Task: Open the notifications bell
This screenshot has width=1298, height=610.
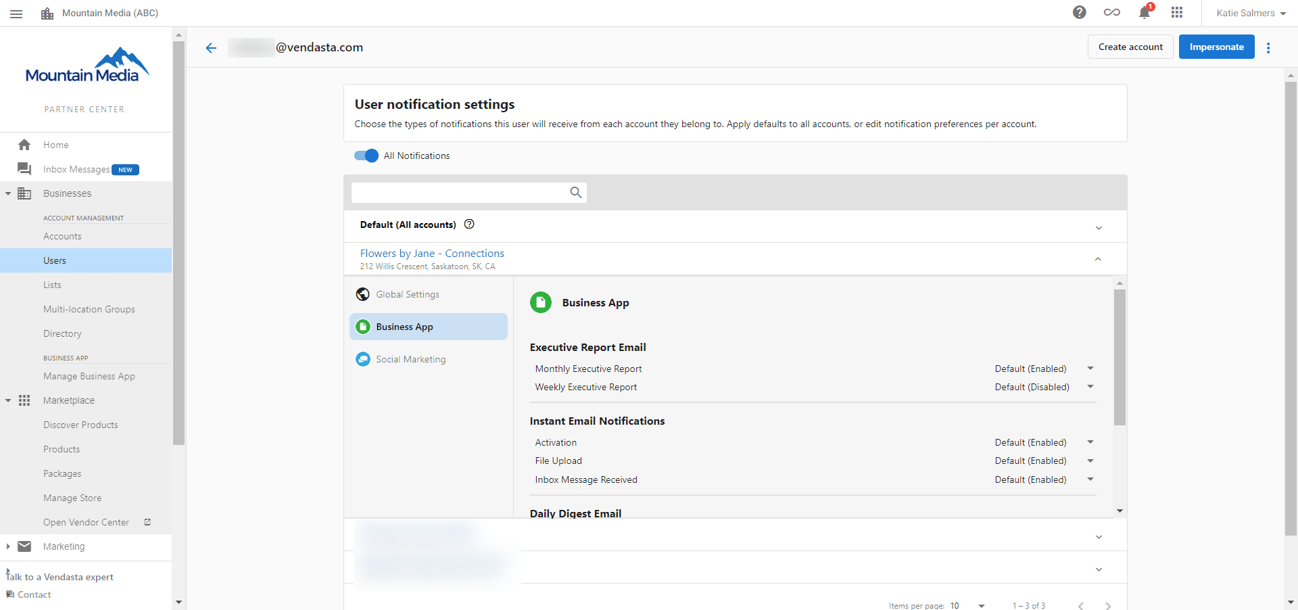Action: click(1144, 13)
